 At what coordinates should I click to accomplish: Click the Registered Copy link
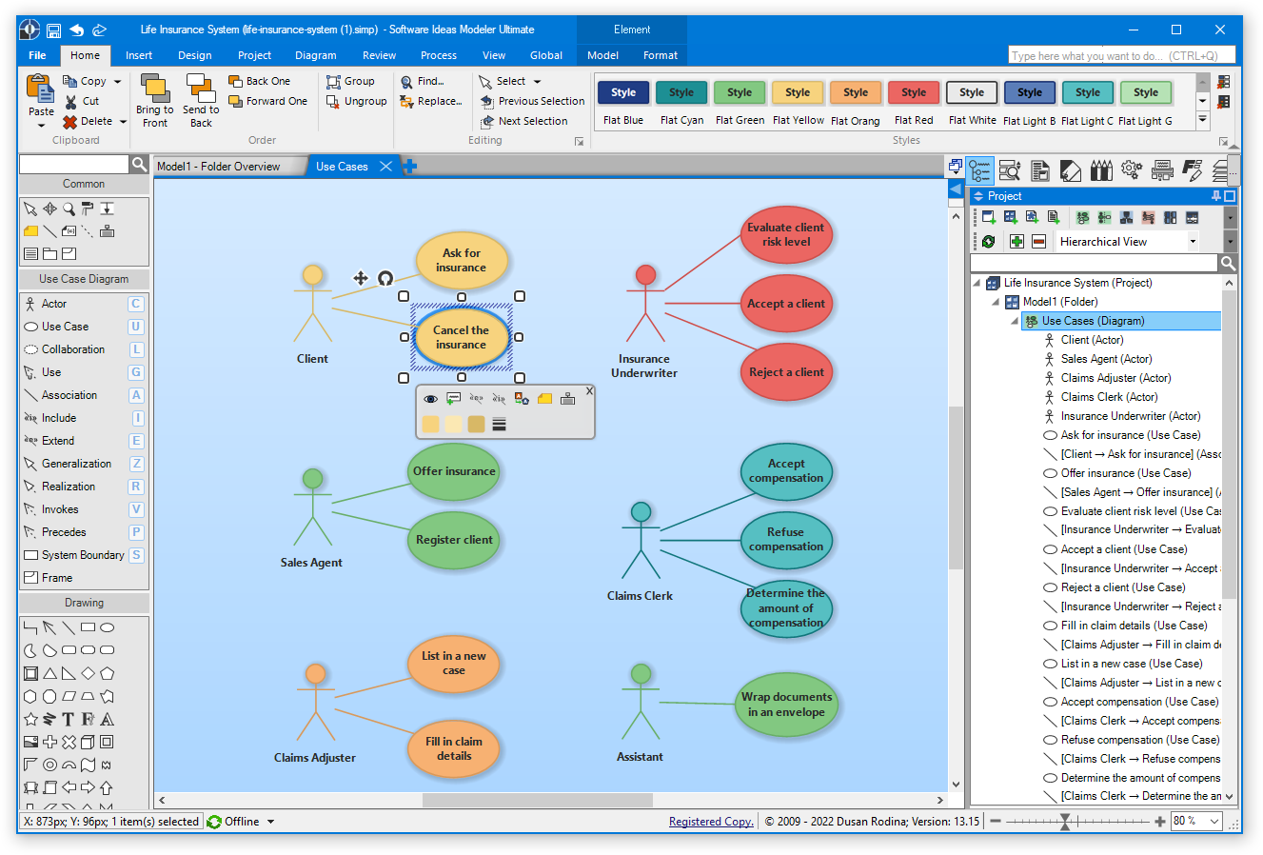(710, 822)
